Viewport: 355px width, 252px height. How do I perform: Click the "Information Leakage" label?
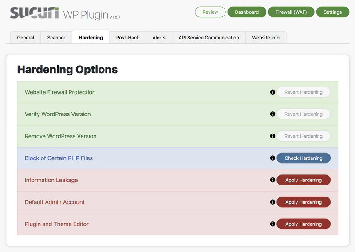tap(51, 180)
